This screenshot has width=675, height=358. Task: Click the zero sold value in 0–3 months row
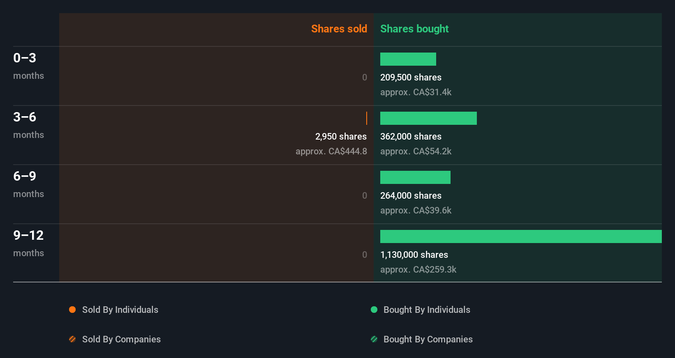click(365, 78)
